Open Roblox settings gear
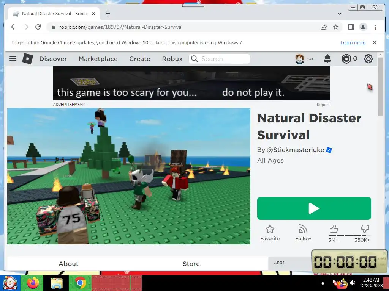This screenshot has width=389, height=291. coord(368,59)
